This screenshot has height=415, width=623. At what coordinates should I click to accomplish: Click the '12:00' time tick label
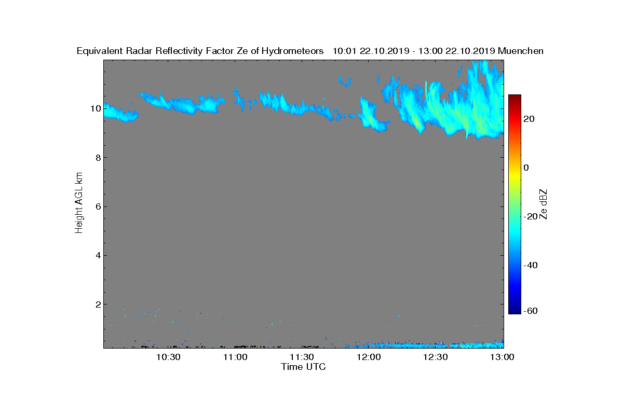click(x=369, y=357)
